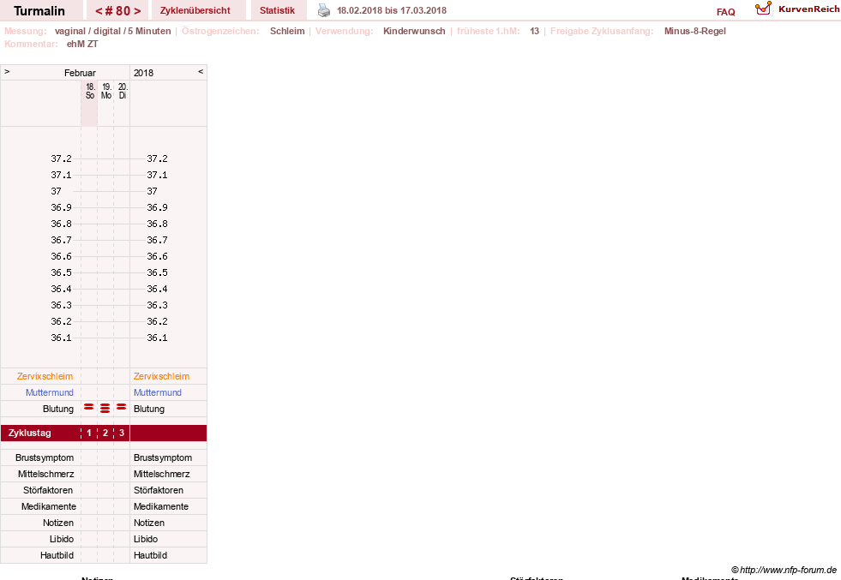Click right Muttermund label
The image size is (841, 580).
(158, 392)
